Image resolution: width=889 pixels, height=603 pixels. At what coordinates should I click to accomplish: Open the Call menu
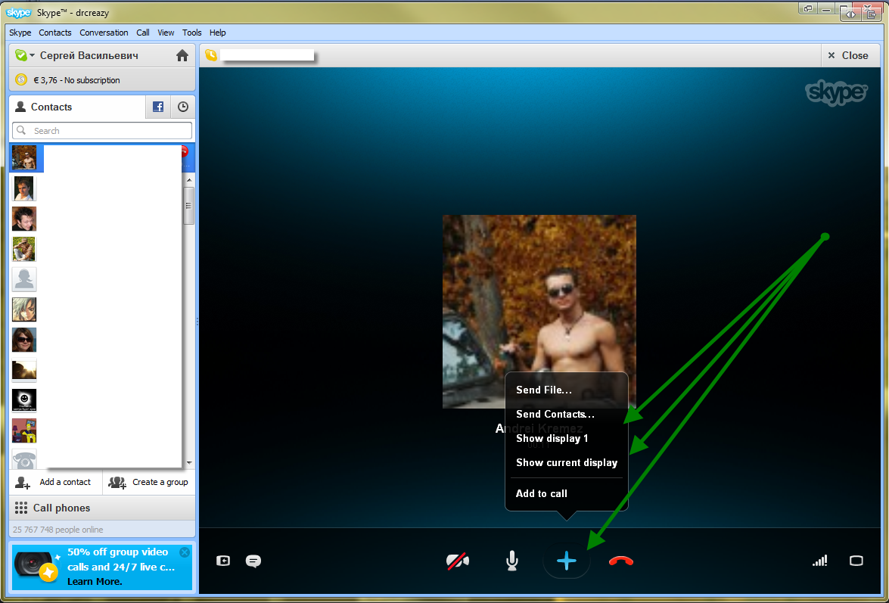click(143, 33)
